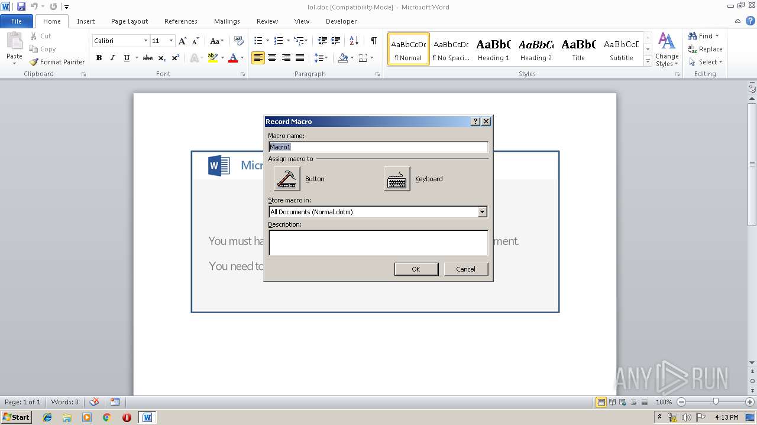Apply strikethrough formatting
Viewport: 757px width, 425px height.
pyautogui.click(x=148, y=58)
